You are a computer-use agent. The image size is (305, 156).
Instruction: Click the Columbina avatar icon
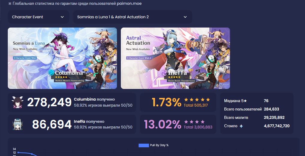click(17, 102)
